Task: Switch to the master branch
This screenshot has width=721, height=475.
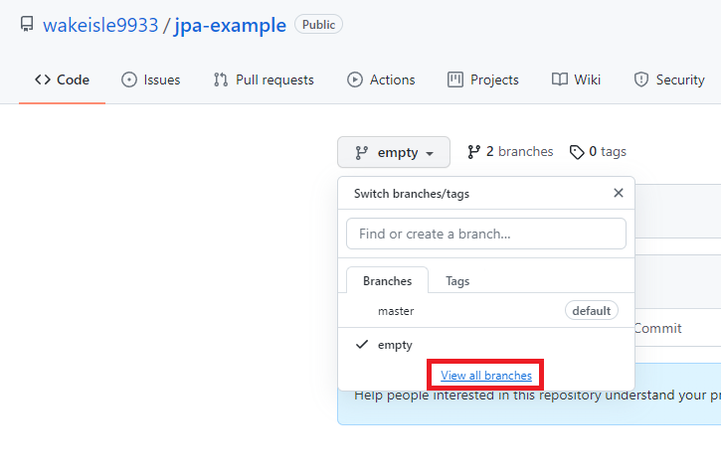Action: tap(486, 311)
